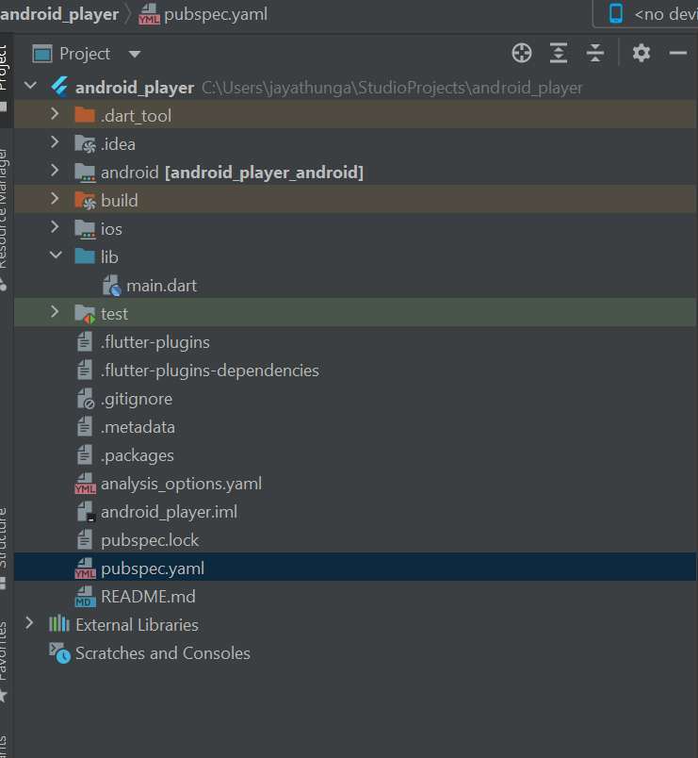Click the Collapse All icon in Project toolbar
Screen dimensions: 698x758
click(x=595, y=53)
